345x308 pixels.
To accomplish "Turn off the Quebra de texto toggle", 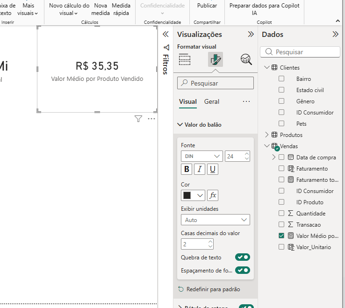I will [243, 257].
